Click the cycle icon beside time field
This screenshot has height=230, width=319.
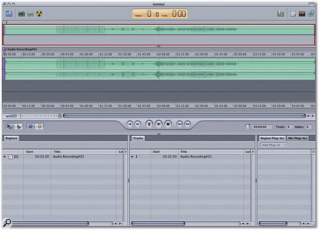pos(247,127)
